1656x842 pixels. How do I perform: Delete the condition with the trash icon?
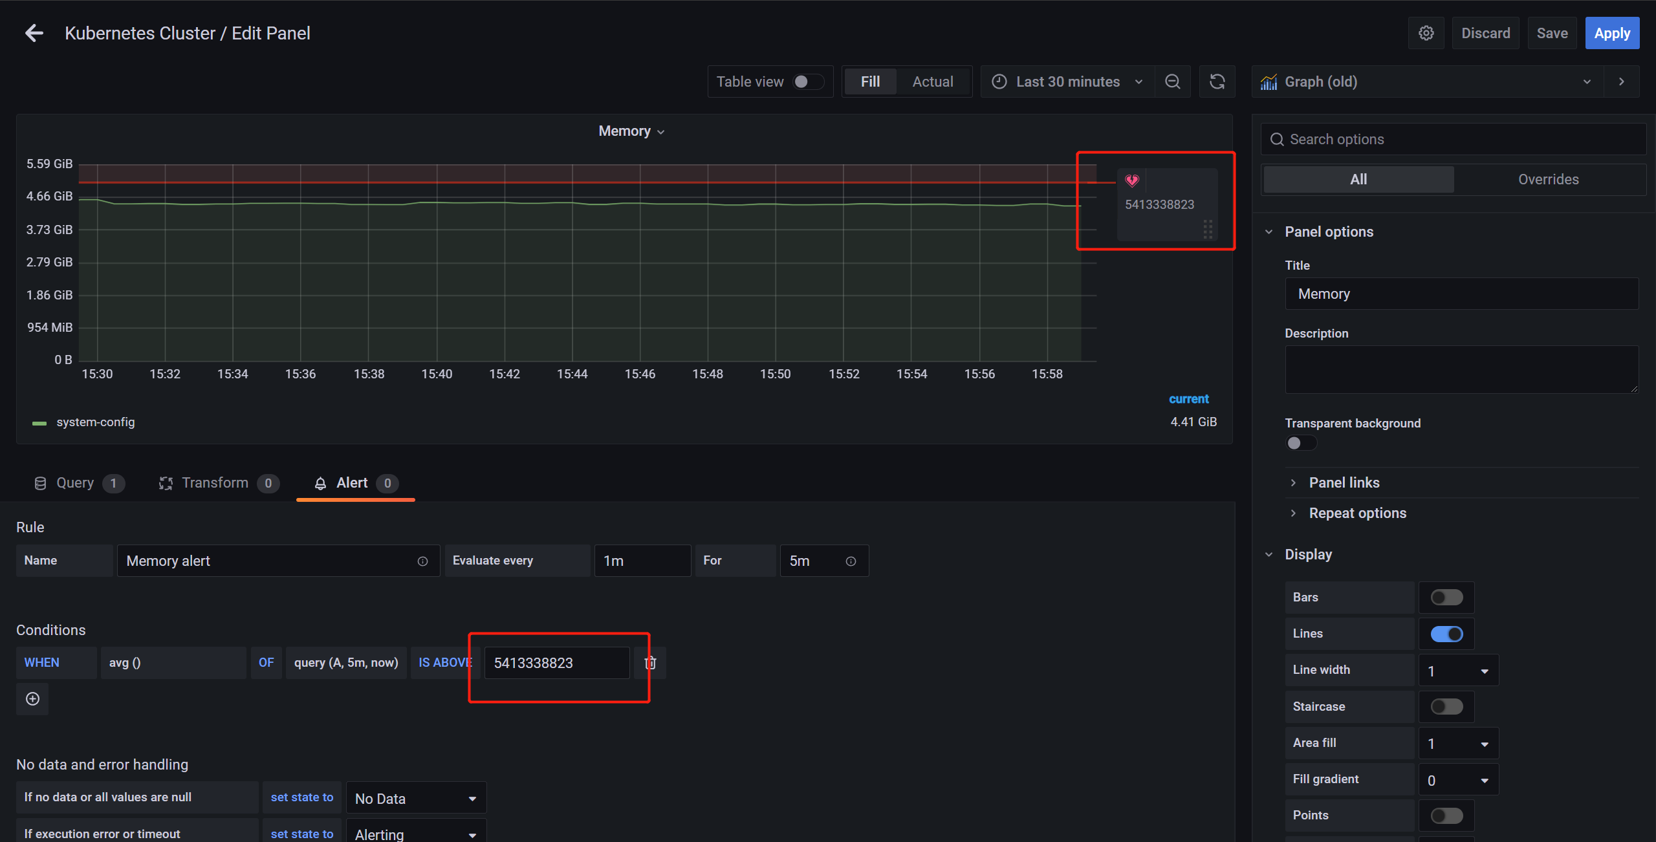coord(650,663)
